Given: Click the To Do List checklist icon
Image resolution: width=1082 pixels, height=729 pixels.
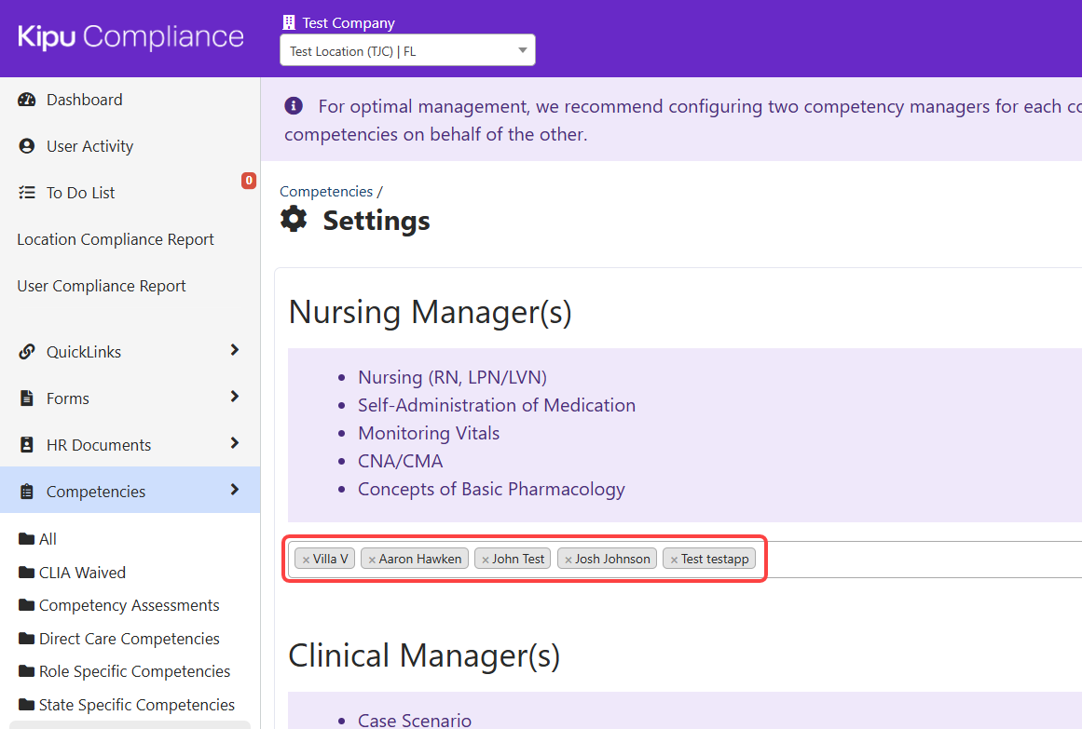Looking at the screenshot, I should 27,194.
